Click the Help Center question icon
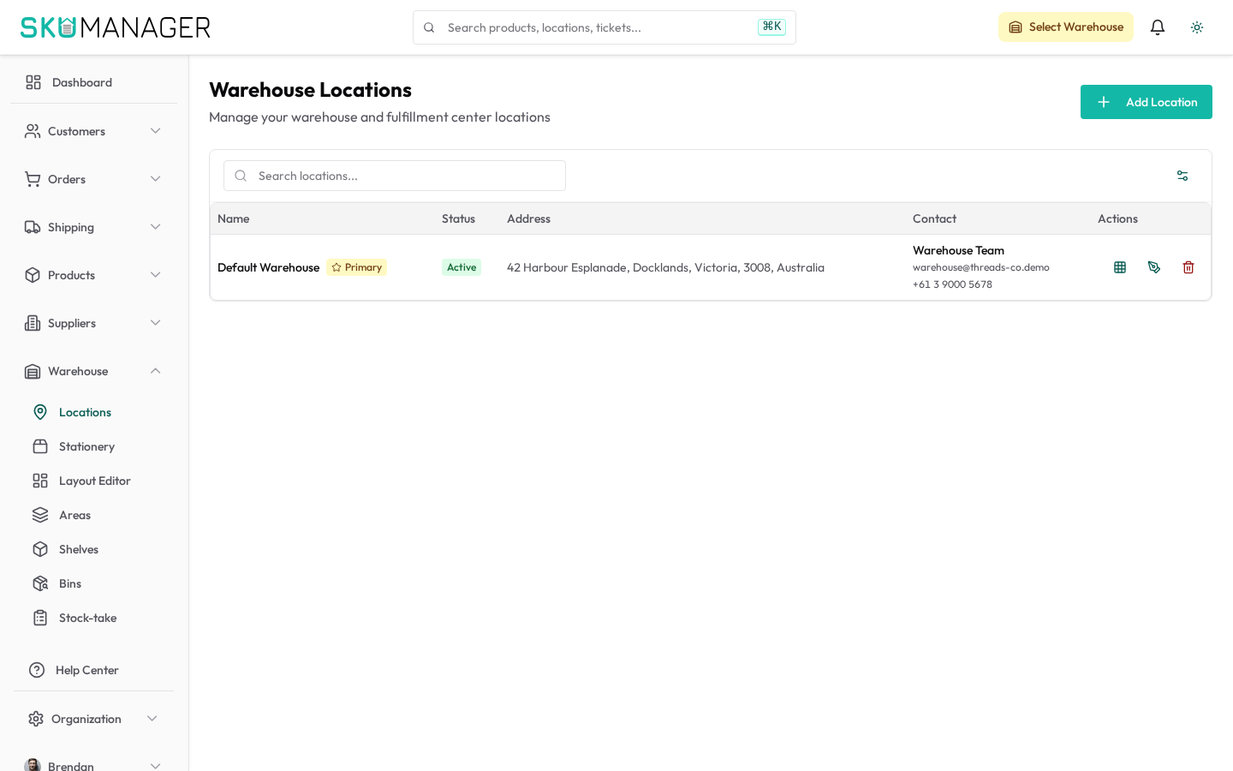The width and height of the screenshot is (1233, 771). [x=37, y=670]
